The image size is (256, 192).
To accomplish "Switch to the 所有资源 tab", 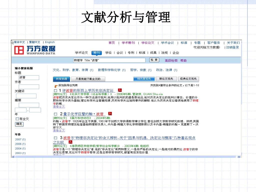I will pyautogui.click(x=61, y=79).
